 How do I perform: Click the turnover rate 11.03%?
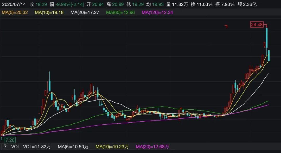(205, 4)
